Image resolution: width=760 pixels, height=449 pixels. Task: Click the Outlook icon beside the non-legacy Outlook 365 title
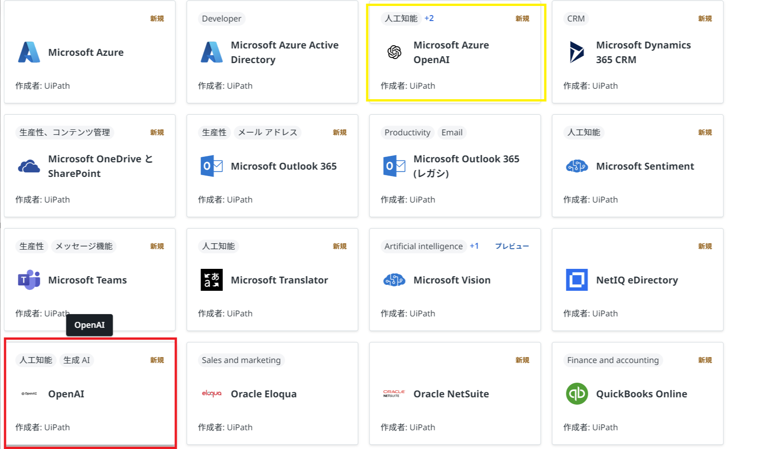212,166
